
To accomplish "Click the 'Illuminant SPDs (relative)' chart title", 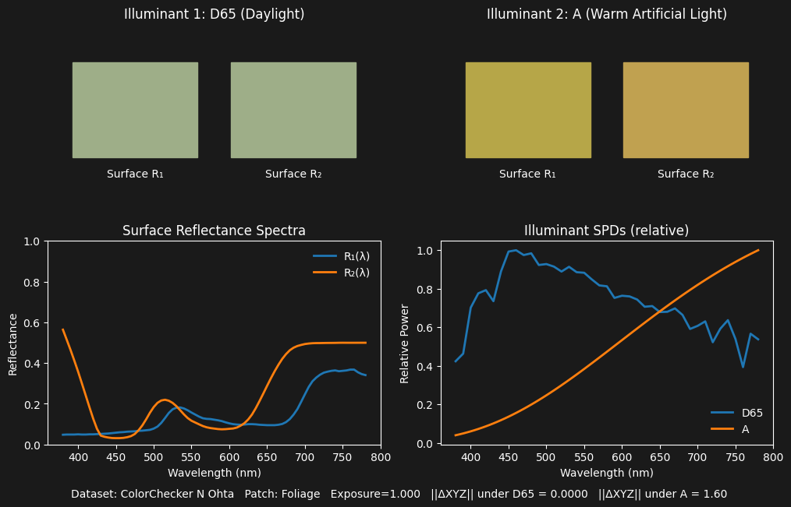I will pyautogui.click(x=607, y=231).
